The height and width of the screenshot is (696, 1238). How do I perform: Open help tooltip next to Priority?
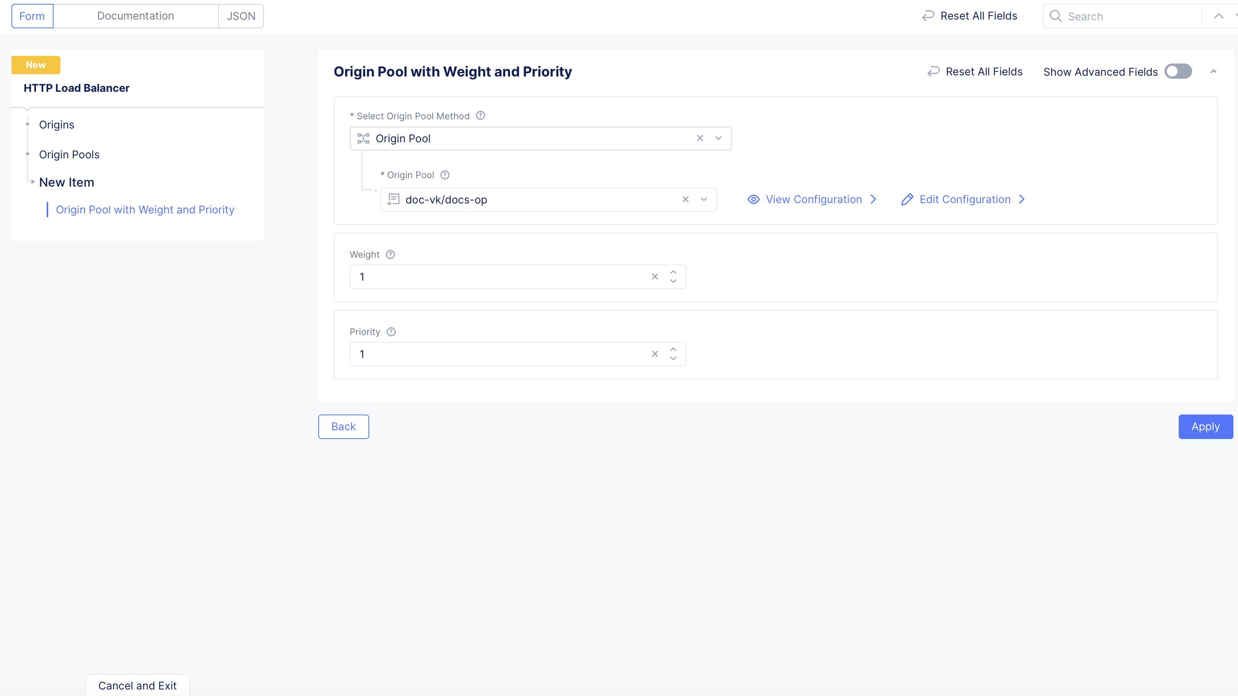pyautogui.click(x=391, y=332)
